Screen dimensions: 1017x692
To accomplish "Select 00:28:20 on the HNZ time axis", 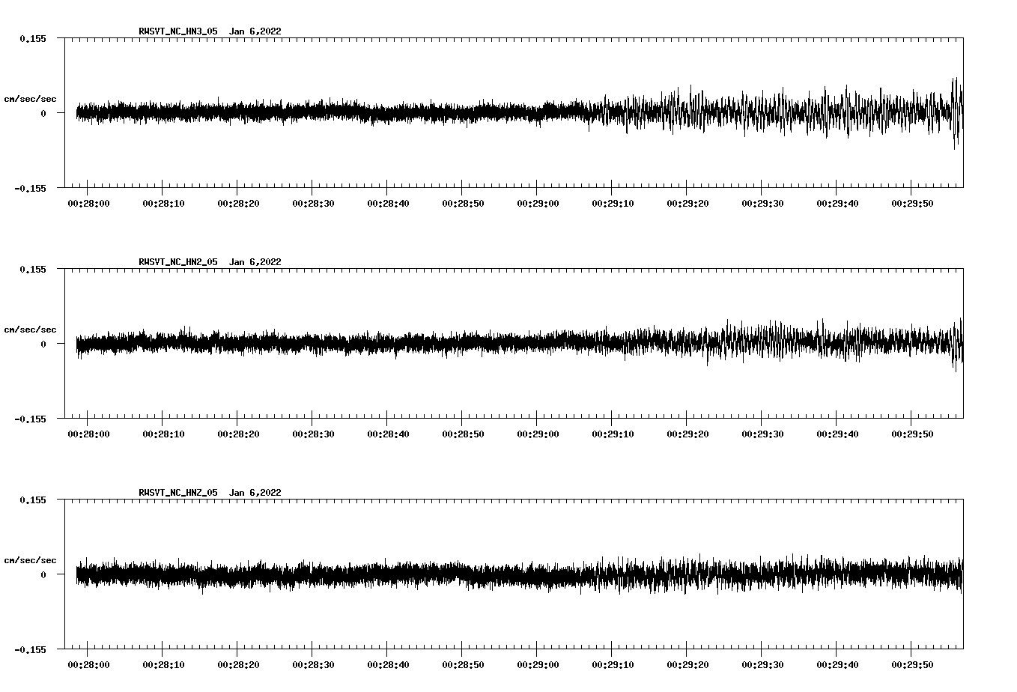I will pyautogui.click(x=238, y=665).
